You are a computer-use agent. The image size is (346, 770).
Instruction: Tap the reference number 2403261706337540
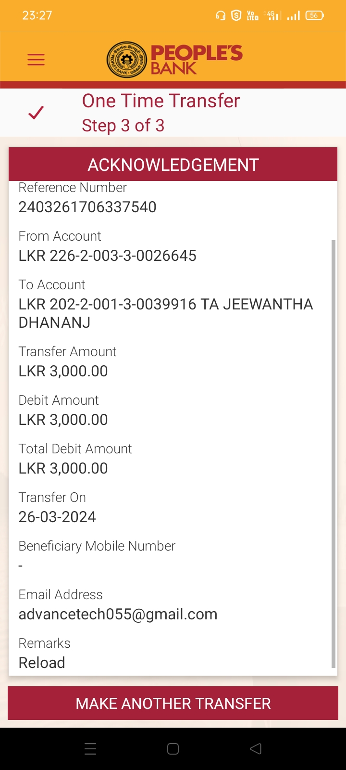(x=87, y=207)
